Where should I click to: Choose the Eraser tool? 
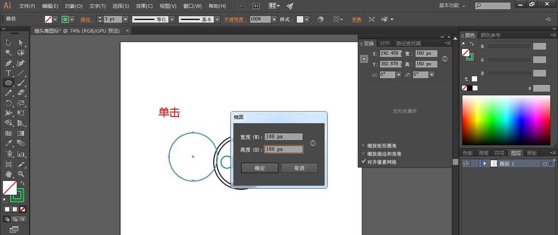pos(21,93)
